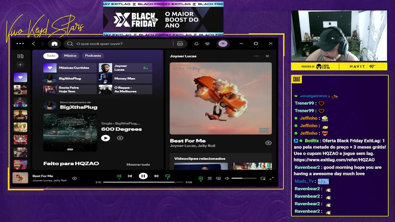Screen dimensions: 395x222
Task: Open Connect to a device
Action: coord(218,178)
